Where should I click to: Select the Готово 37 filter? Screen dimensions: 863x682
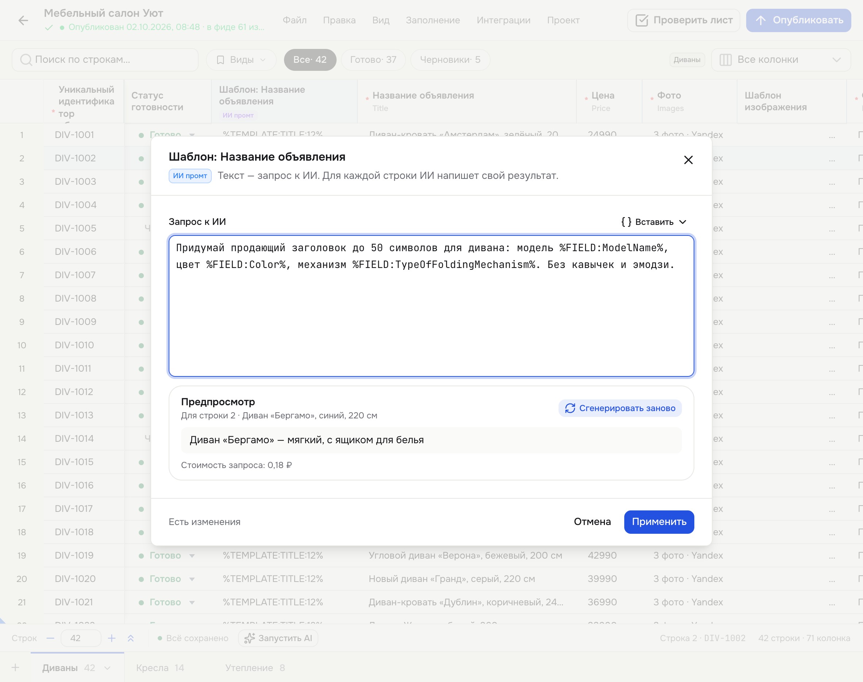point(373,60)
